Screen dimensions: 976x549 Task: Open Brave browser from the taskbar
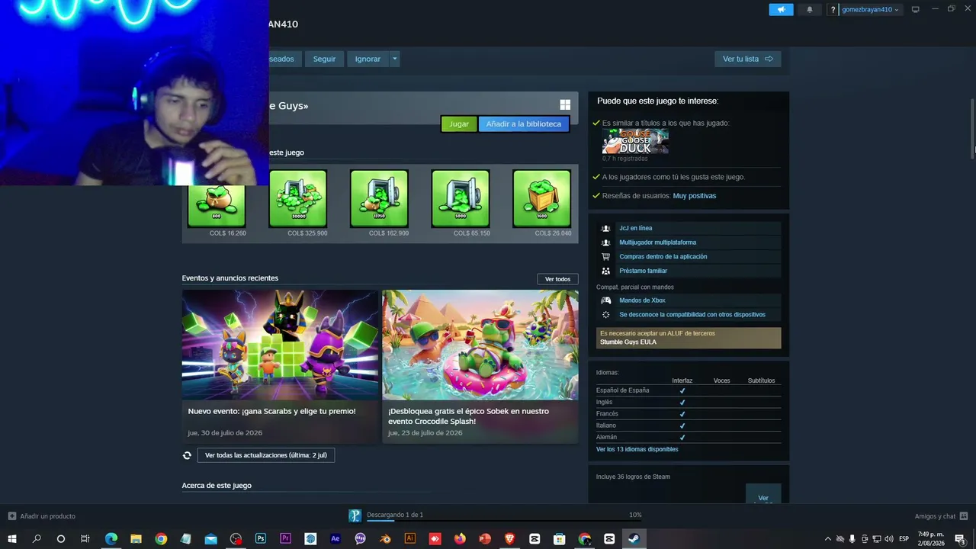[509, 538]
